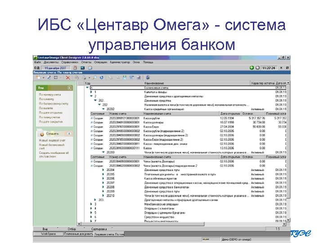This screenshot has width=324, height=243.
Task: Switch to the Платежные документы tab
Action: coord(78,234)
